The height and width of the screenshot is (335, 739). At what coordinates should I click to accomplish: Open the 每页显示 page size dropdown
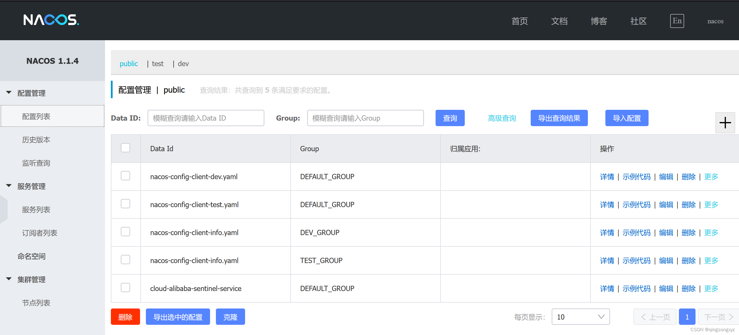click(581, 317)
